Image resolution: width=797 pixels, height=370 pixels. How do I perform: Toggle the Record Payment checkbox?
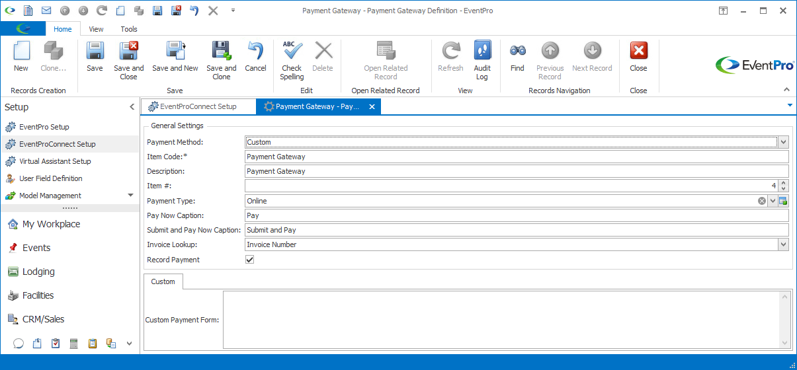tap(249, 260)
